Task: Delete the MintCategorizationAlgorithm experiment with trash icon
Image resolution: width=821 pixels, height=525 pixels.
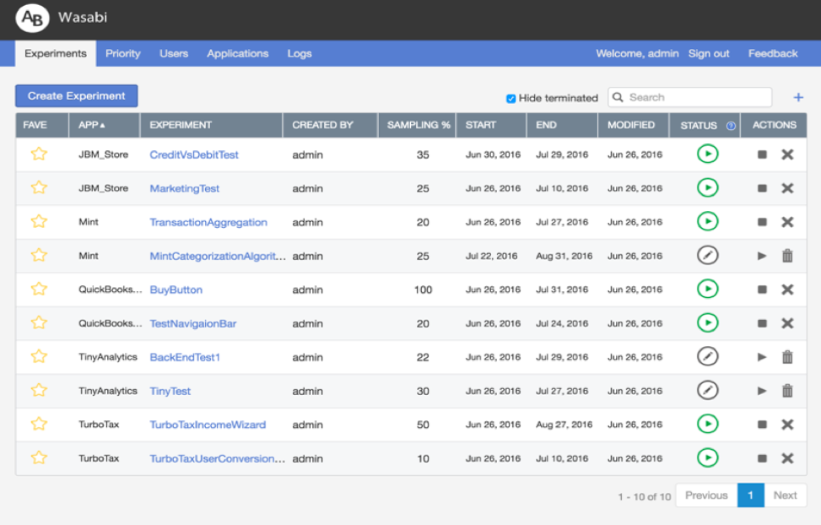Action: click(787, 256)
